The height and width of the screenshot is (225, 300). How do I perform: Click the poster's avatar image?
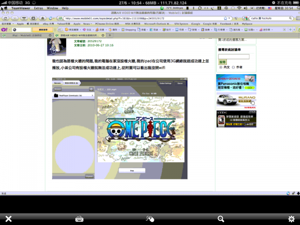tap(57, 47)
